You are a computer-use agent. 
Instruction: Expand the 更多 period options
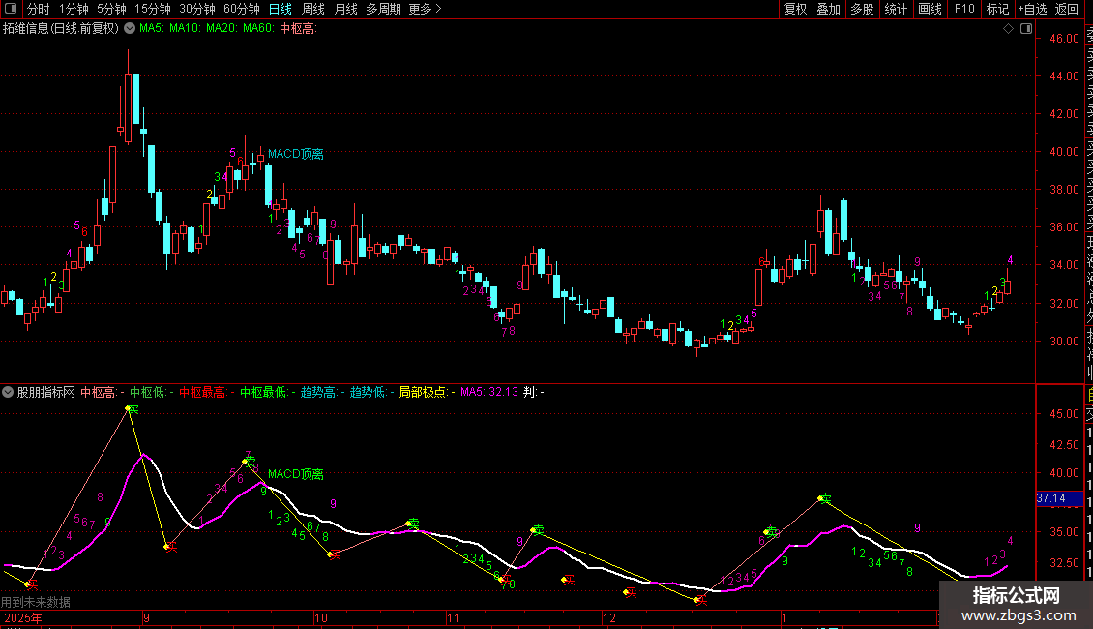(425, 9)
